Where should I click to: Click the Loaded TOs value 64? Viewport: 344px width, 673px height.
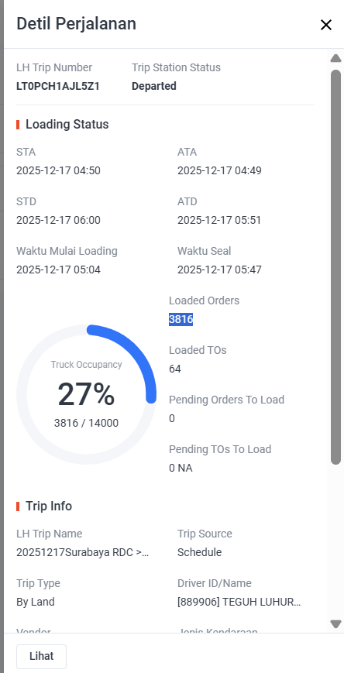pyautogui.click(x=175, y=369)
